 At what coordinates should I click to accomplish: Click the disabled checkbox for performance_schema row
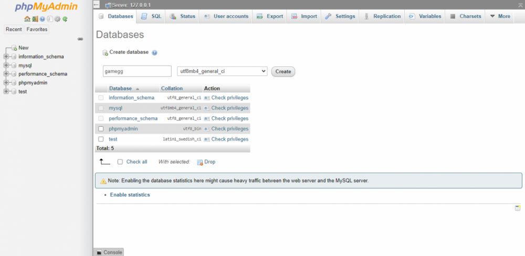click(x=101, y=118)
